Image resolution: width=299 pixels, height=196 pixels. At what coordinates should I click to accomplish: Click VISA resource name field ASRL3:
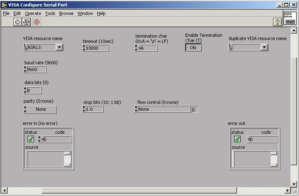coord(42,47)
